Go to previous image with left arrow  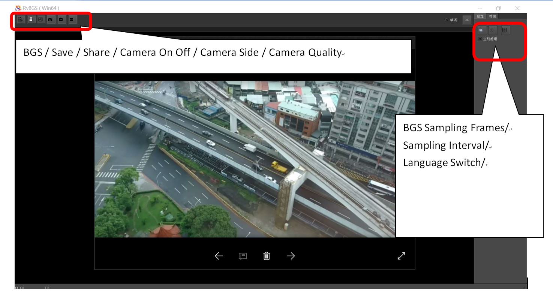(x=219, y=256)
